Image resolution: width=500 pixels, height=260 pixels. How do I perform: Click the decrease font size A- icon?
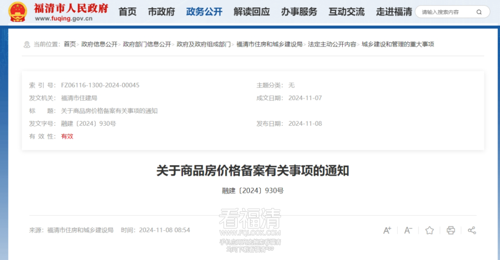click(x=408, y=230)
